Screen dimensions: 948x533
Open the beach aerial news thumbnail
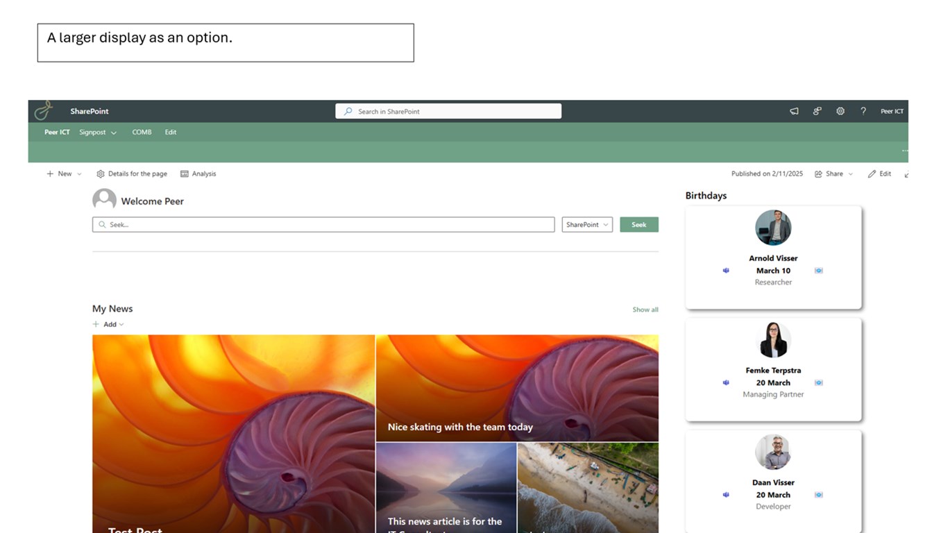(588, 488)
